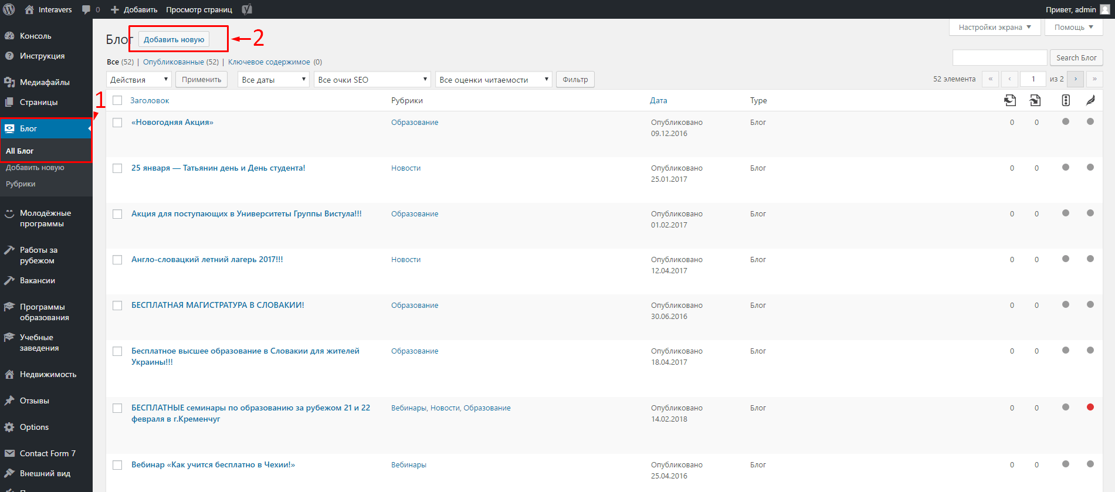Check the select-all checkbox beside Заголовок
The height and width of the screenshot is (492, 1115).
click(117, 100)
